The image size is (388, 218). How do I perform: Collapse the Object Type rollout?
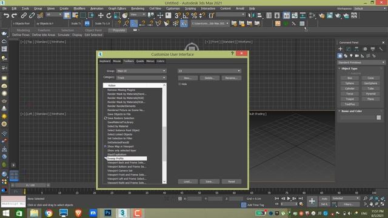click(349, 68)
